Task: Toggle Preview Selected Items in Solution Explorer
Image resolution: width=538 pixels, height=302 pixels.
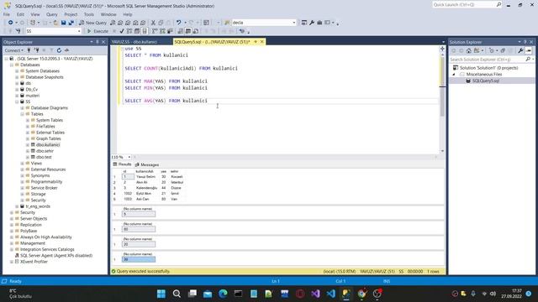Action: coord(529,50)
